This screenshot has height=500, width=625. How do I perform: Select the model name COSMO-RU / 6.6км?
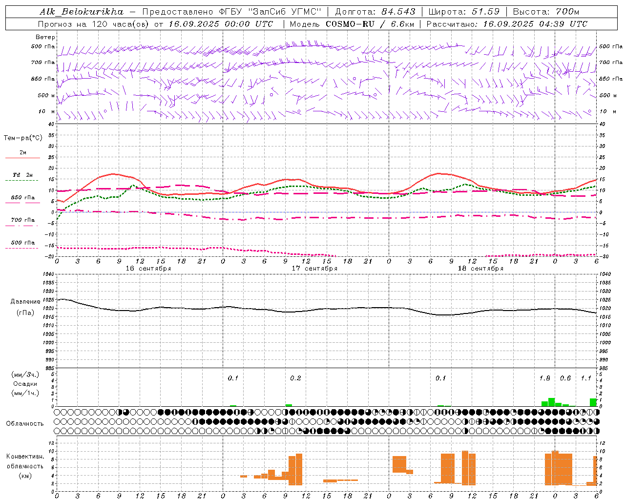[370, 23]
